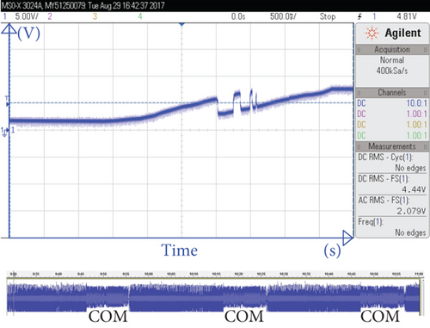
Task: Expand the Measurements panel header
Action: pyautogui.click(x=392, y=146)
